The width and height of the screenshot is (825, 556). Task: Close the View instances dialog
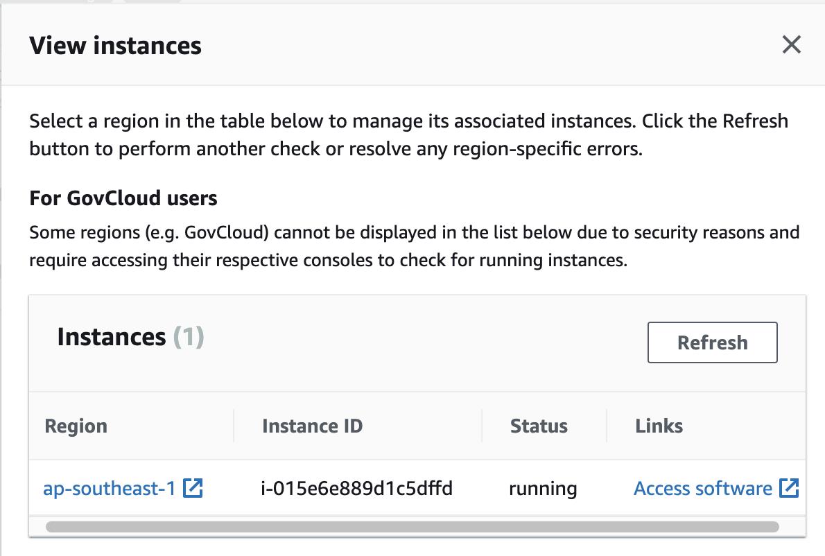[x=791, y=45]
